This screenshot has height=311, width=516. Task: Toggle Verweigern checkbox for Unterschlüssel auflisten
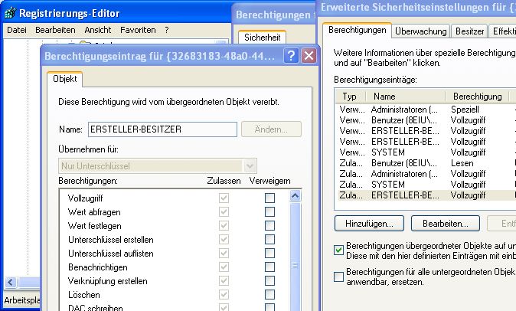pos(269,253)
